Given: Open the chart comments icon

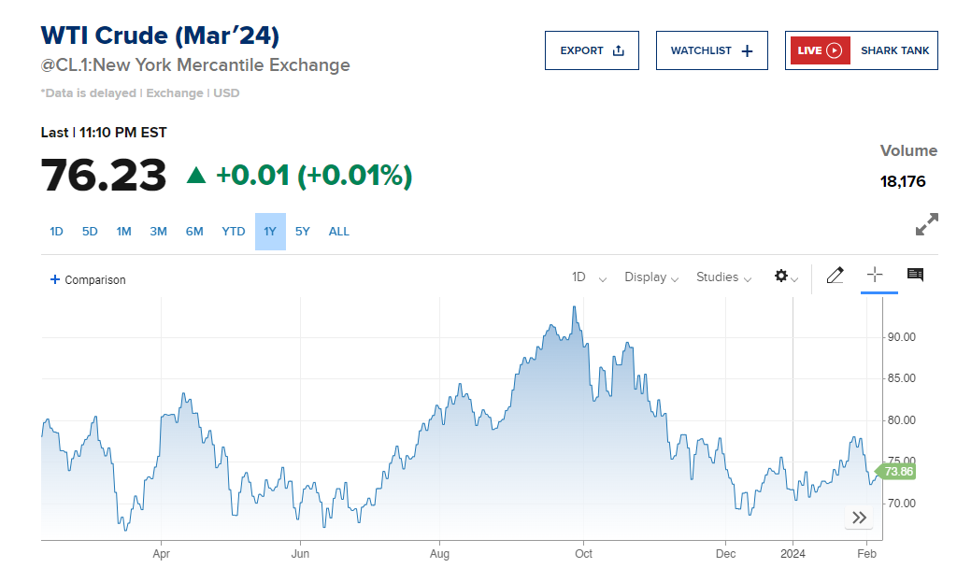Looking at the screenshot, I should click(x=915, y=275).
